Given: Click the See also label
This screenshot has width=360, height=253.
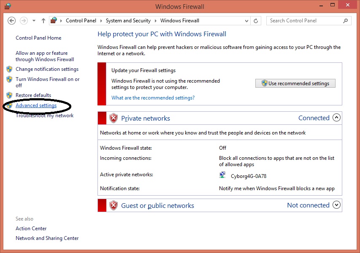Looking at the screenshot, I should [x=24, y=219].
